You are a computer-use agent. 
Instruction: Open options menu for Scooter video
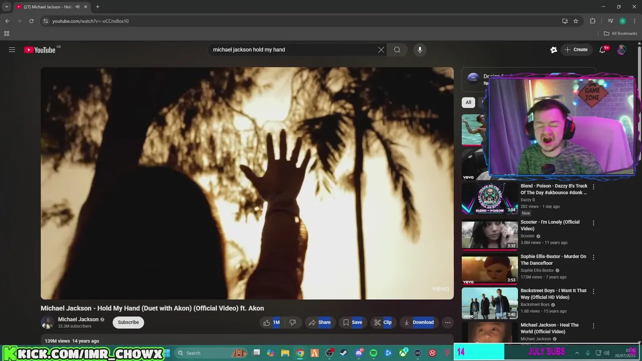coord(593,223)
